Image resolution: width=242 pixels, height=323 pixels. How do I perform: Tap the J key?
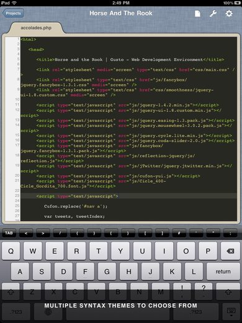tap(150, 271)
